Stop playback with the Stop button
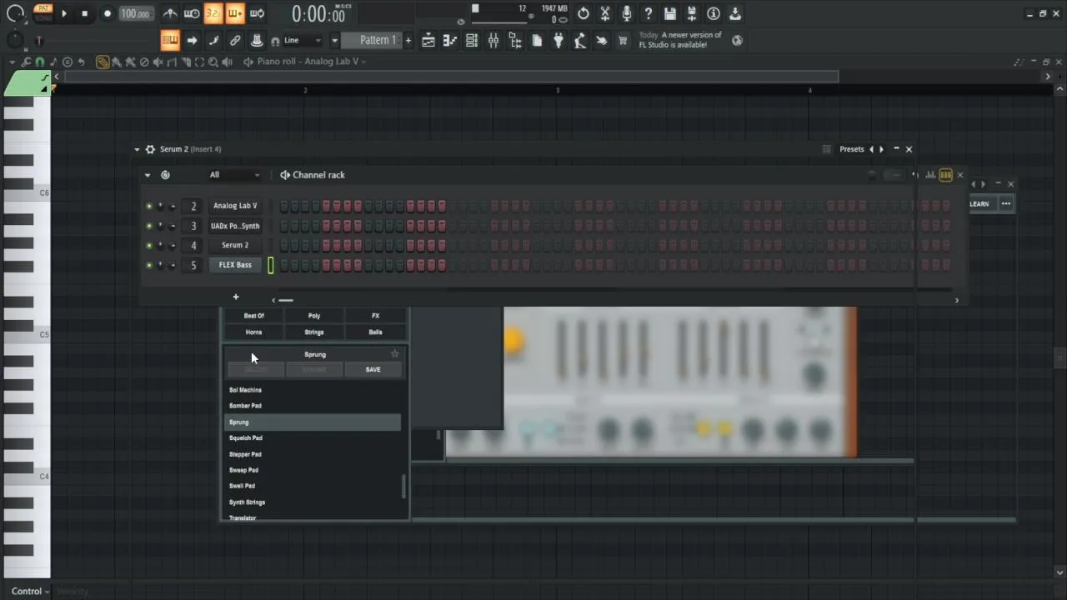 [84, 13]
